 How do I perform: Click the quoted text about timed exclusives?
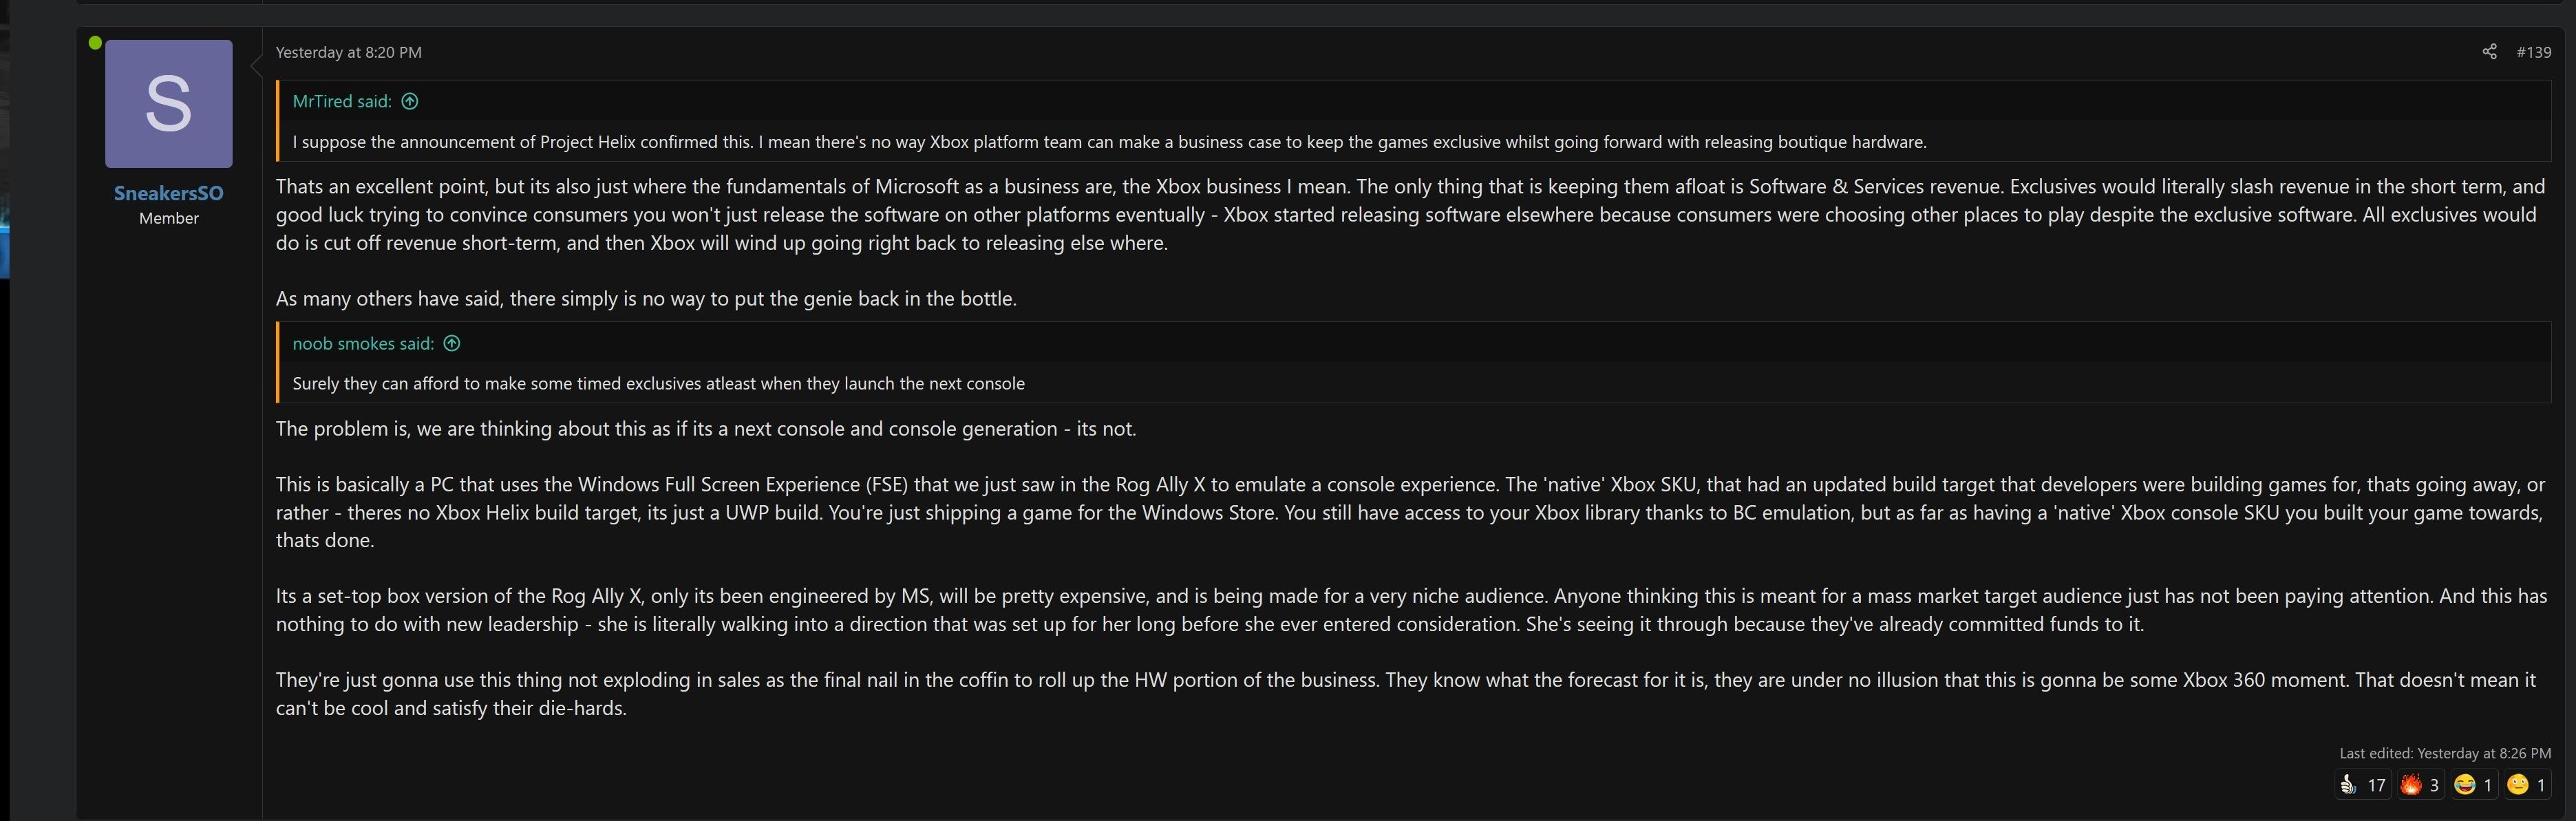click(658, 383)
